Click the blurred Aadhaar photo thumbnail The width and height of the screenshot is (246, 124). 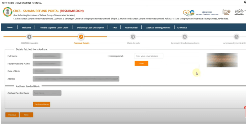(x=222, y=60)
